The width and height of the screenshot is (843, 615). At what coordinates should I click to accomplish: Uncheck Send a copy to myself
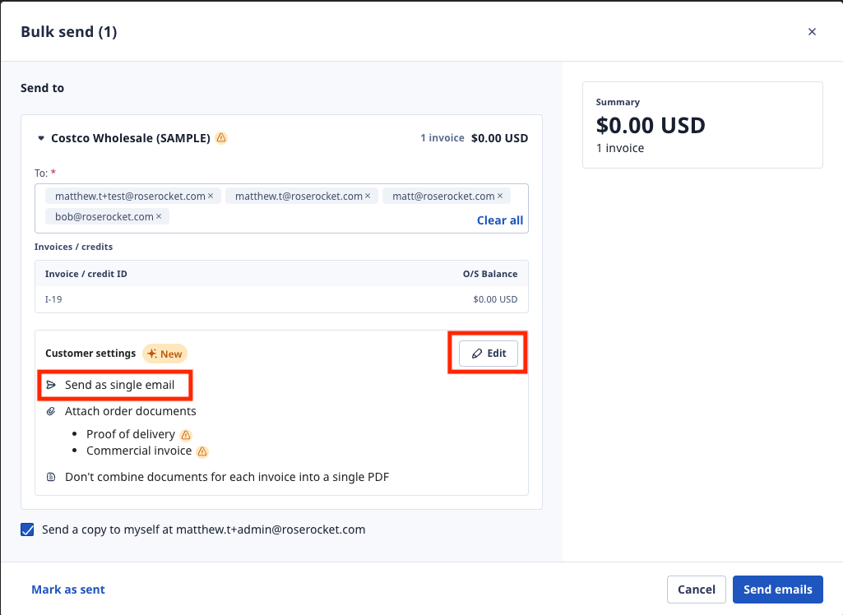(x=27, y=529)
